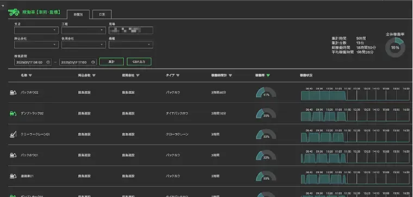Click the 41% gauge for バックホウ02
Viewport: 413px width, 197px height.
(x=266, y=92)
